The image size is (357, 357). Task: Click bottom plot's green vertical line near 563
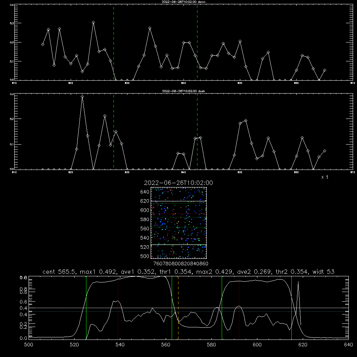click(x=172, y=308)
